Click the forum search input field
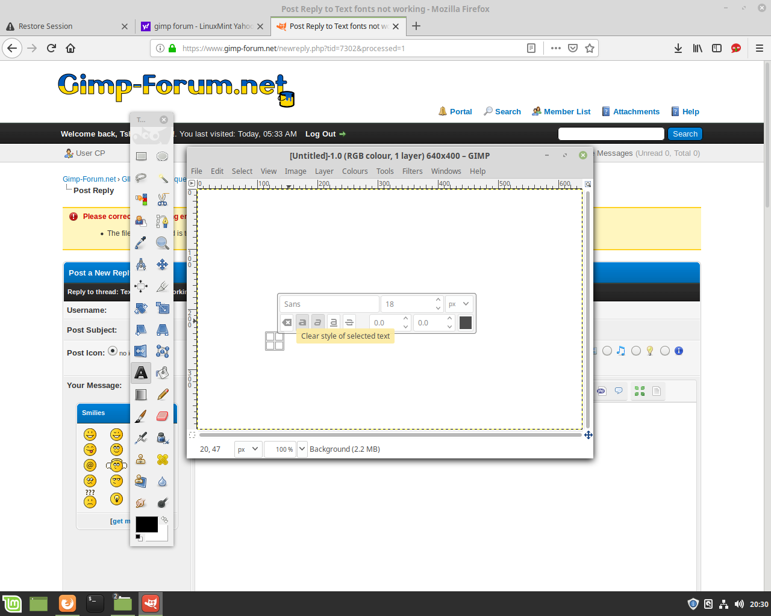Screen dimensions: 771x616 point(611,134)
